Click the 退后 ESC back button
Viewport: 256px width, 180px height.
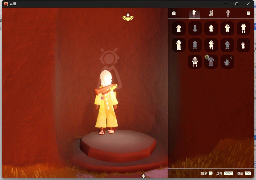point(244,173)
